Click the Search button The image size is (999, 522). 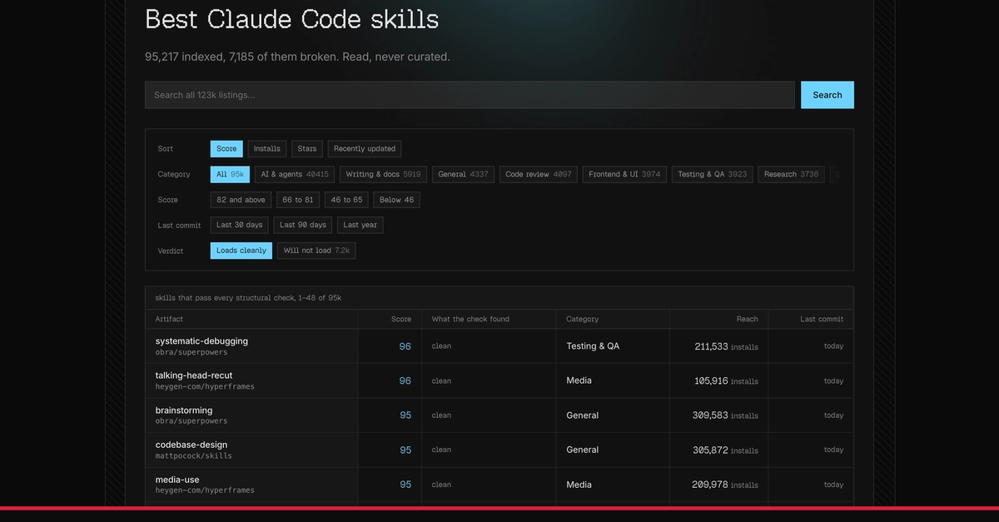pos(827,95)
